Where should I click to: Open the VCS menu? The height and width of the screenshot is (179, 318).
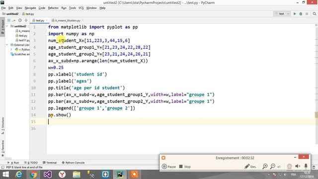(81, 8)
